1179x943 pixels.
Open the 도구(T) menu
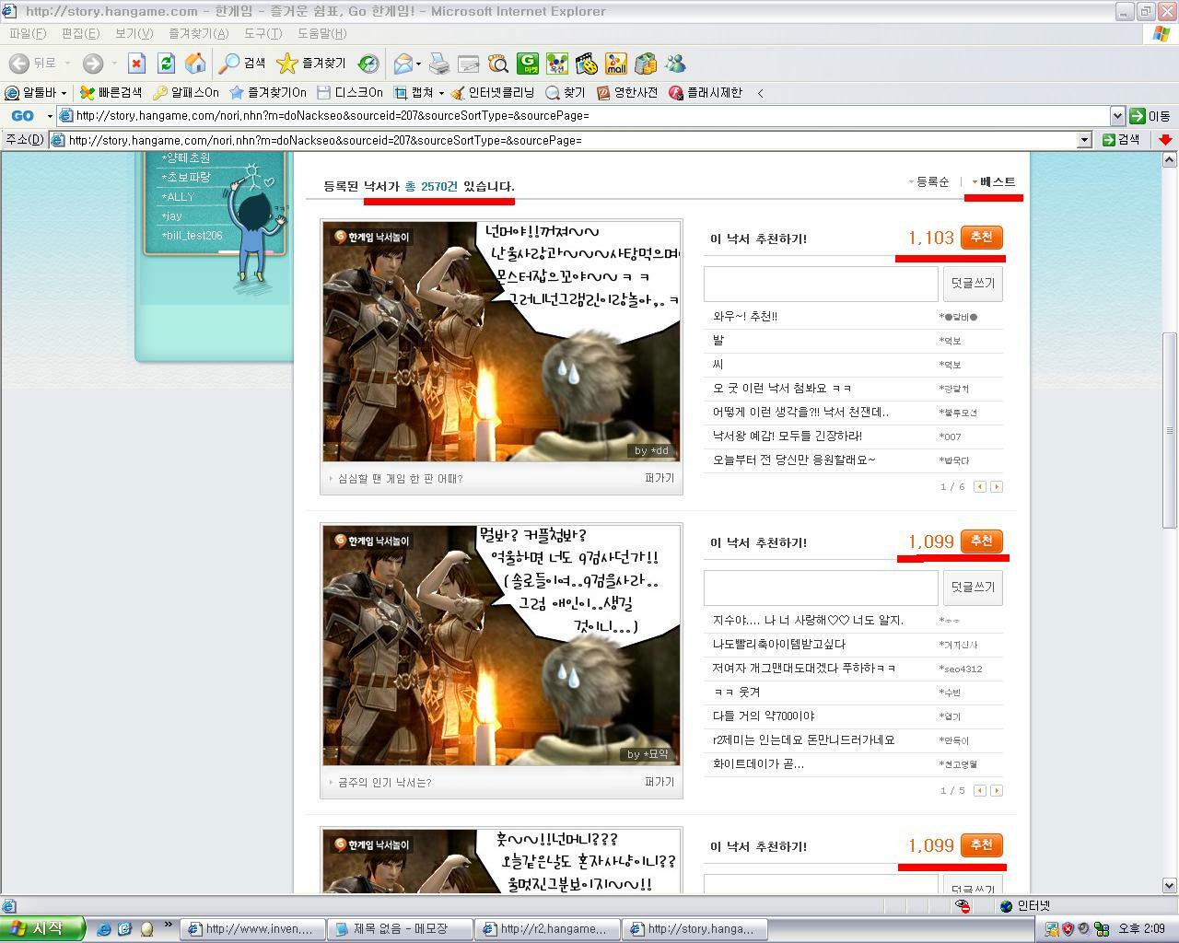[x=263, y=33]
